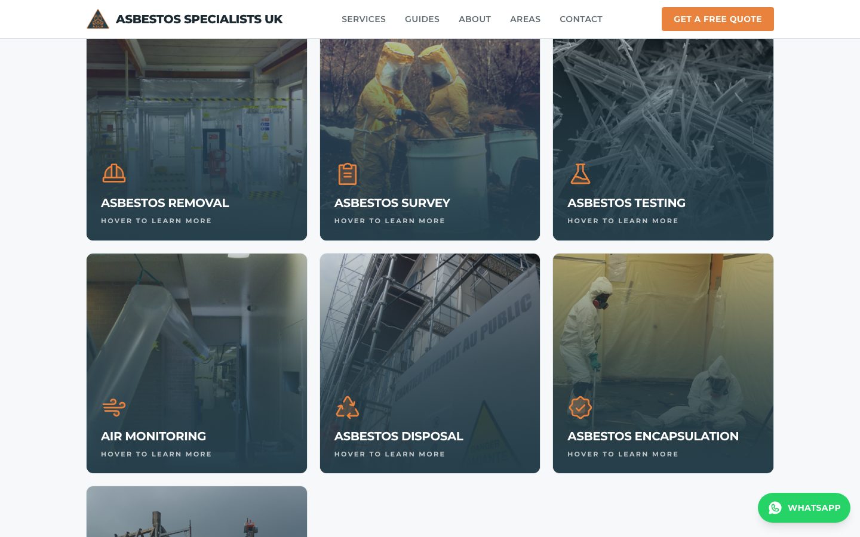Open the Asbestos Encapsulation heading link
The height and width of the screenshot is (537, 860).
653,436
